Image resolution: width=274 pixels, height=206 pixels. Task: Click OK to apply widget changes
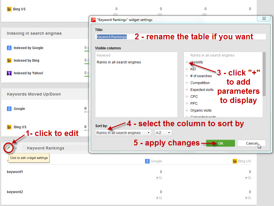[x=221, y=143]
